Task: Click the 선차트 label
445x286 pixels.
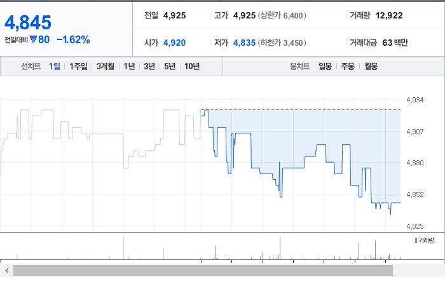Action: (x=31, y=66)
